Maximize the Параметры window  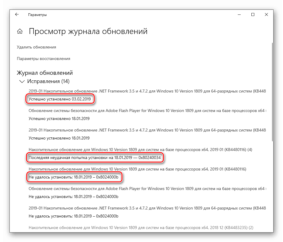(x=253, y=14)
